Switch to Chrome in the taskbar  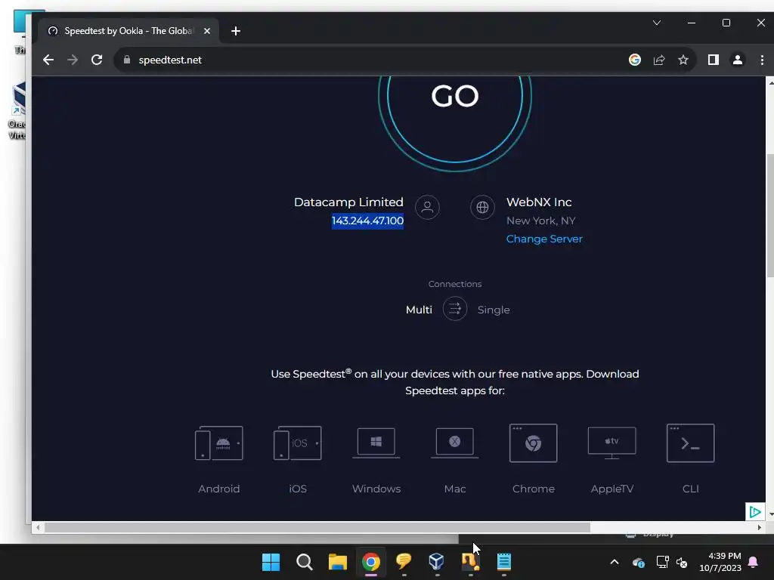(x=370, y=562)
